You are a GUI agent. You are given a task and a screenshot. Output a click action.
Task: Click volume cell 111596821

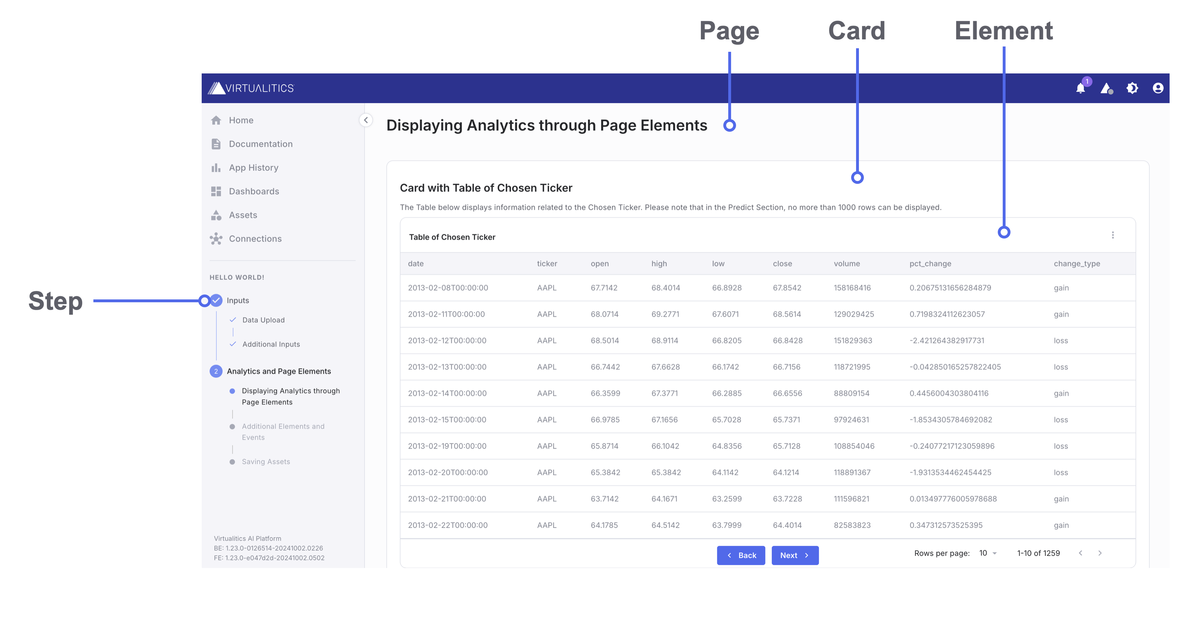pyautogui.click(x=851, y=499)
